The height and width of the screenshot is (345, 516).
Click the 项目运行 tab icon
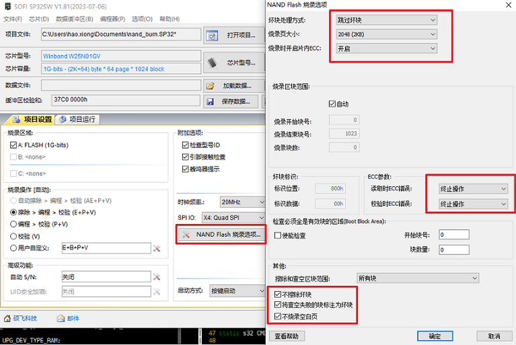point(63,120)
